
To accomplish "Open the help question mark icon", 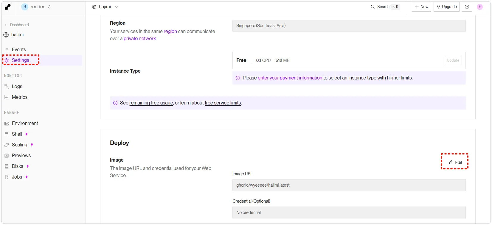I will coord(467,7).
